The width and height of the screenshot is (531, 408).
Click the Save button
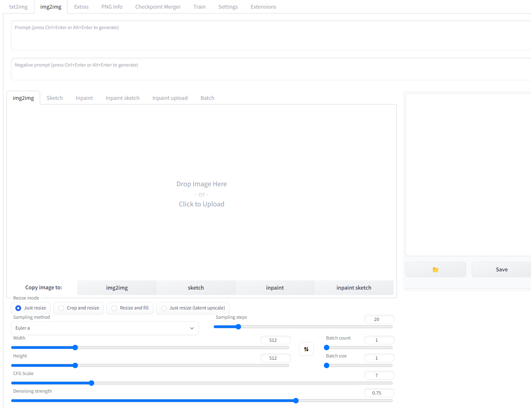point(501,269)
